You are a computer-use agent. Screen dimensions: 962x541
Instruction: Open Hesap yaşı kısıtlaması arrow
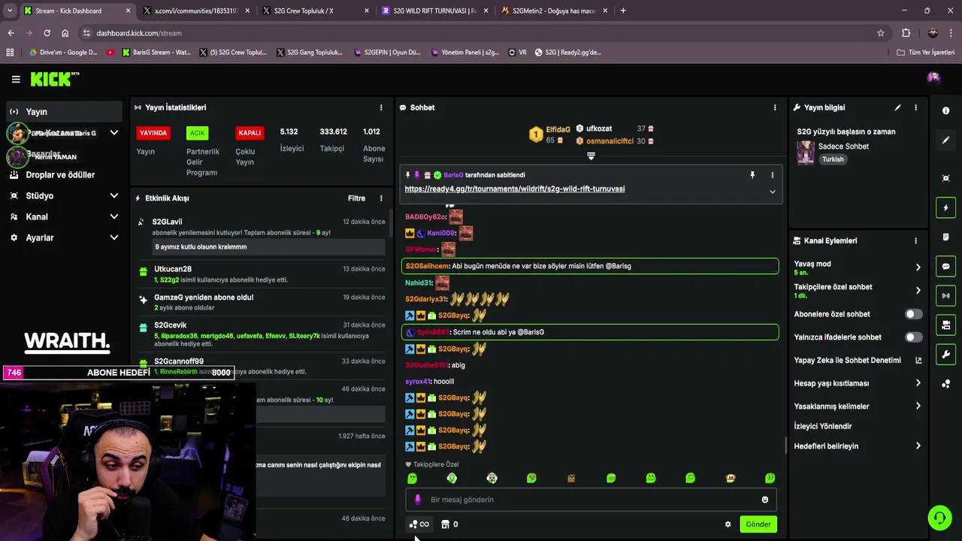(918, 383)
